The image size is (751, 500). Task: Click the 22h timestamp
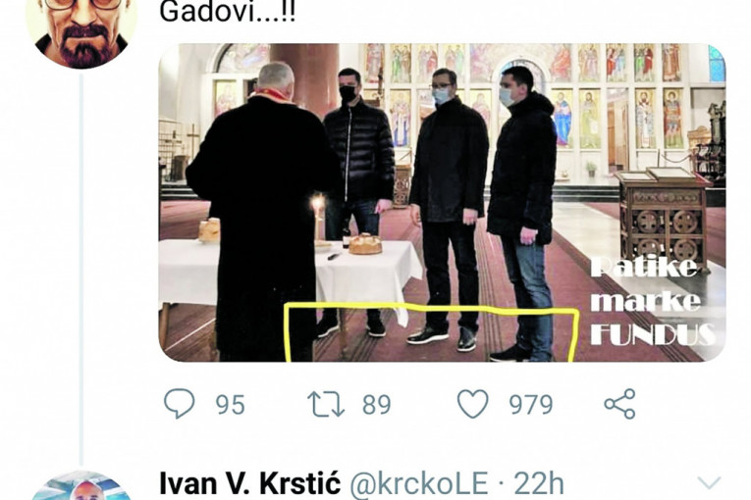(539, 483)
